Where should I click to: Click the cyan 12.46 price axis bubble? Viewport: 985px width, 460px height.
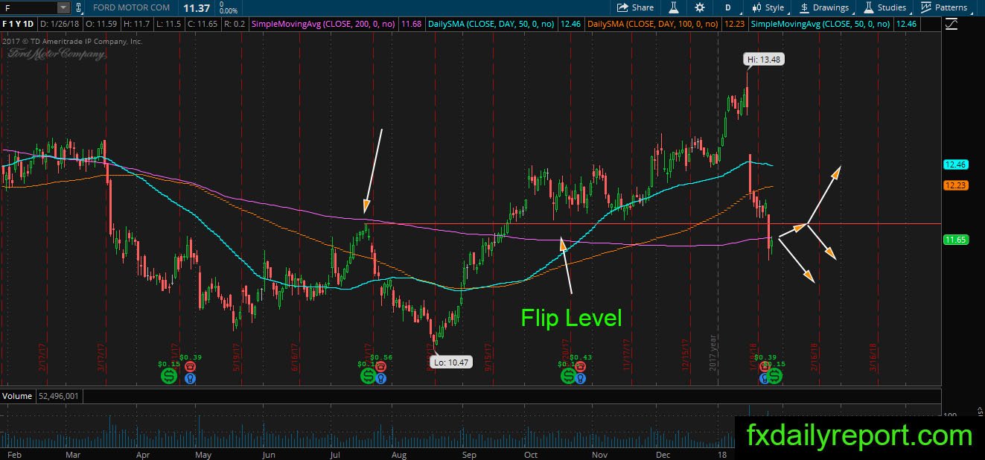954,164
